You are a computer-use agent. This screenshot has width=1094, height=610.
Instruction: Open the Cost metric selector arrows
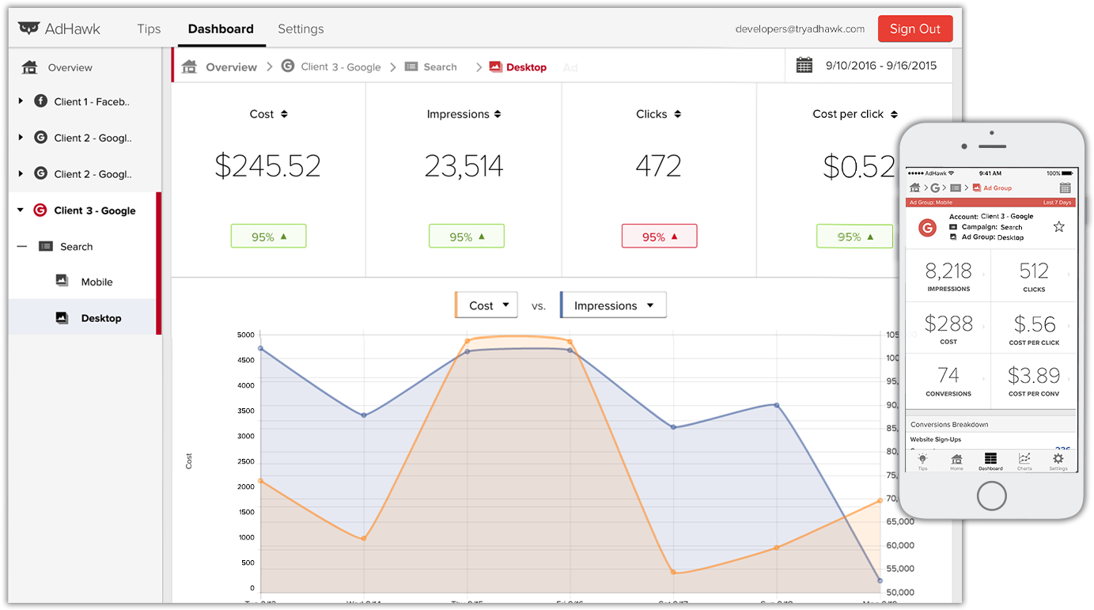[284, 114]
